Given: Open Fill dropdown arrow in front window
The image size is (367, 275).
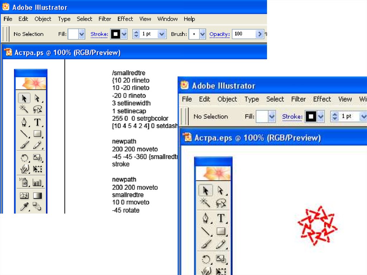Looking at the screenshot, I should pyautogui.click(x=272, y=117).
